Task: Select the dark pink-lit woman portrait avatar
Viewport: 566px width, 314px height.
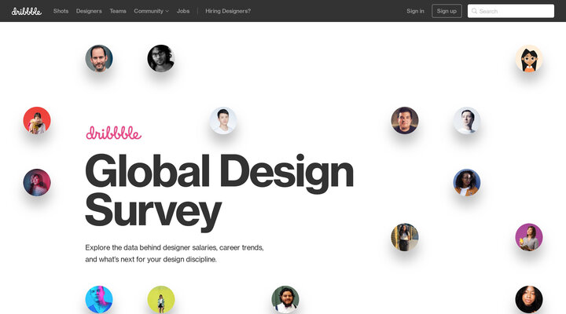Action: 37,182
